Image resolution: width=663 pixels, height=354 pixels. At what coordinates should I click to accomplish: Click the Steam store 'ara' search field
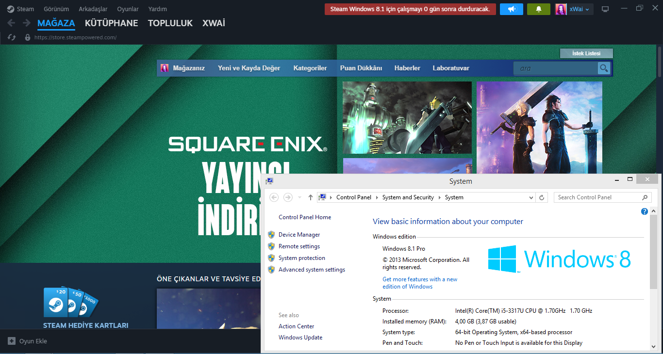pyautogui.click(x=556, y=68)
